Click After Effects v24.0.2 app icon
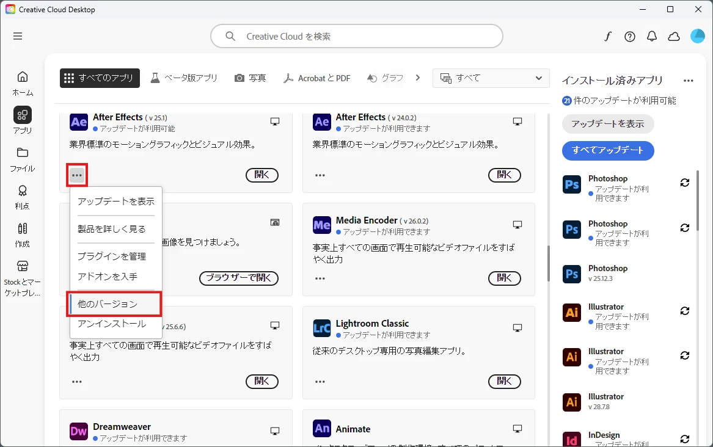The width and height of the screenshot is (713, 447). [x=322, y=122]
